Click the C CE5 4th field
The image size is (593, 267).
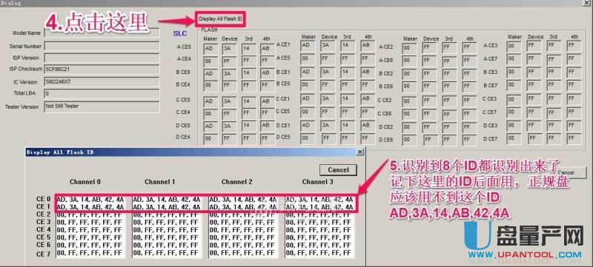367,112
